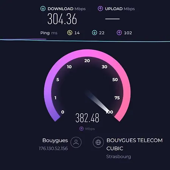170x170 pixels.
Task: Click the 20 mark atop the gauge
Action: click(x=87, y=61)
